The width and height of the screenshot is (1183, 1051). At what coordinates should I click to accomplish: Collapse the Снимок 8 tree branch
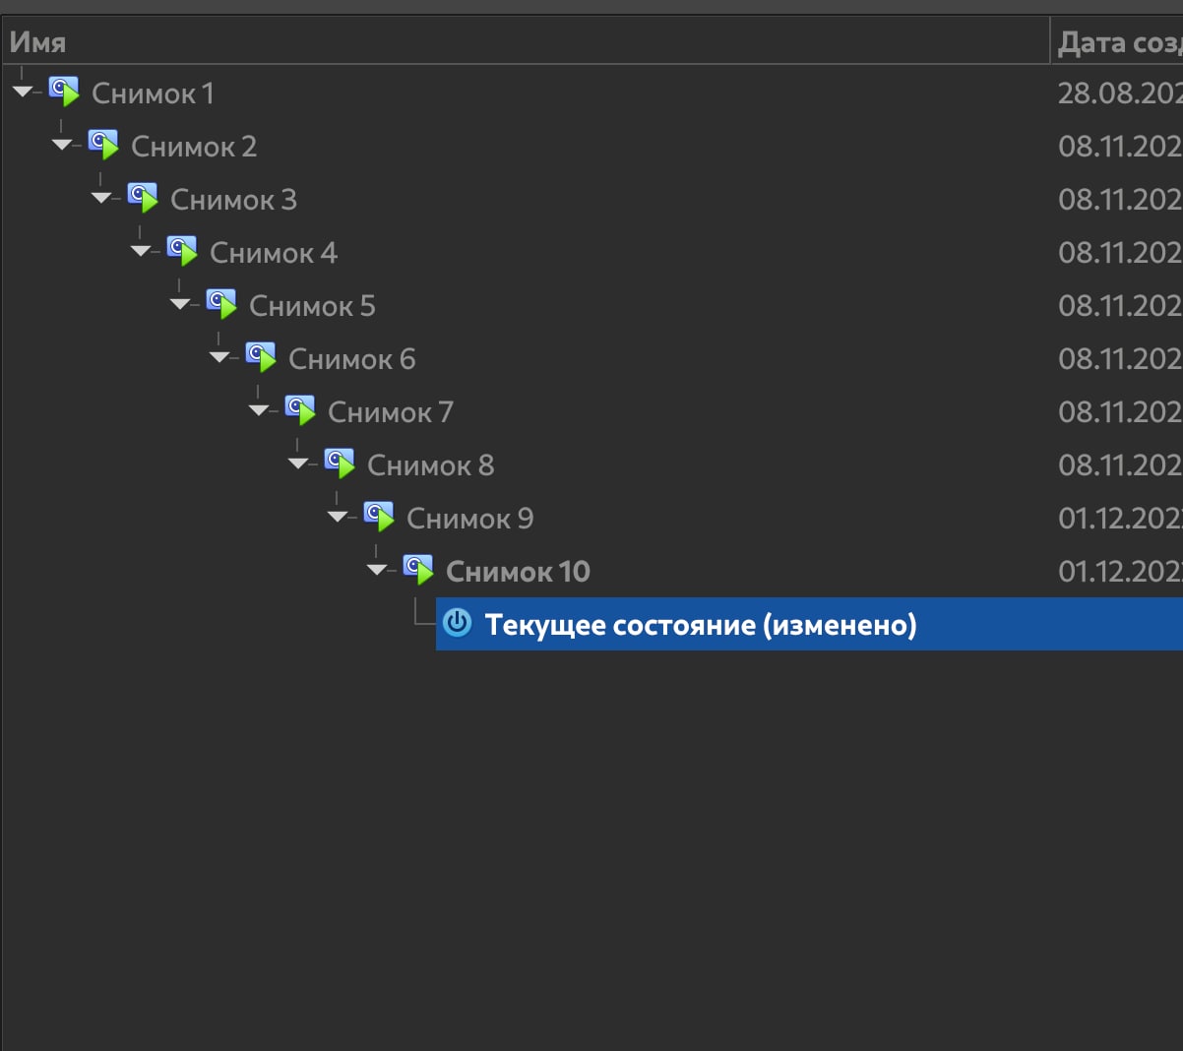297,464
